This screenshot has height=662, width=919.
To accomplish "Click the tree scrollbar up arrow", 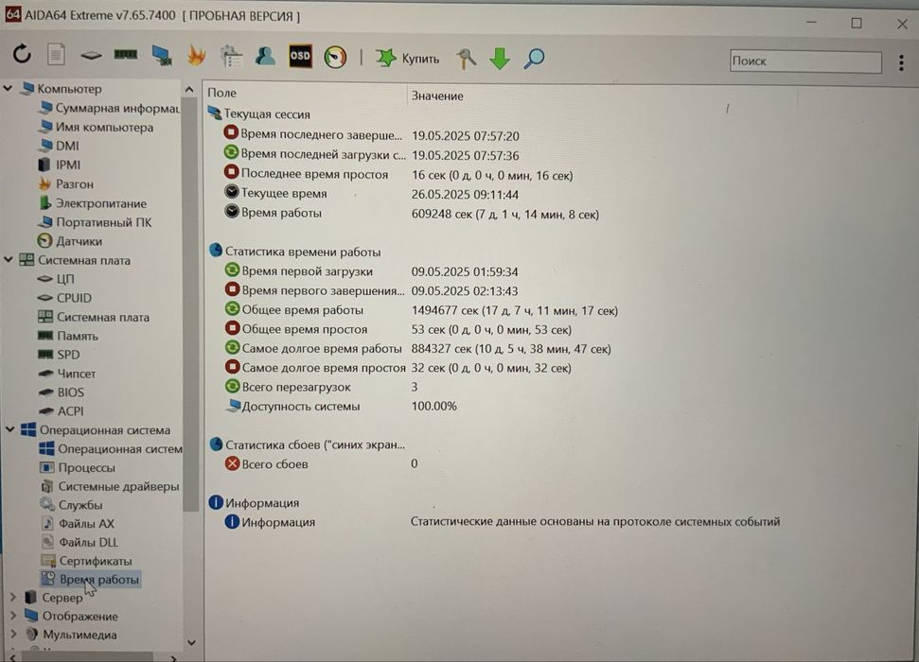I will 189,90.
